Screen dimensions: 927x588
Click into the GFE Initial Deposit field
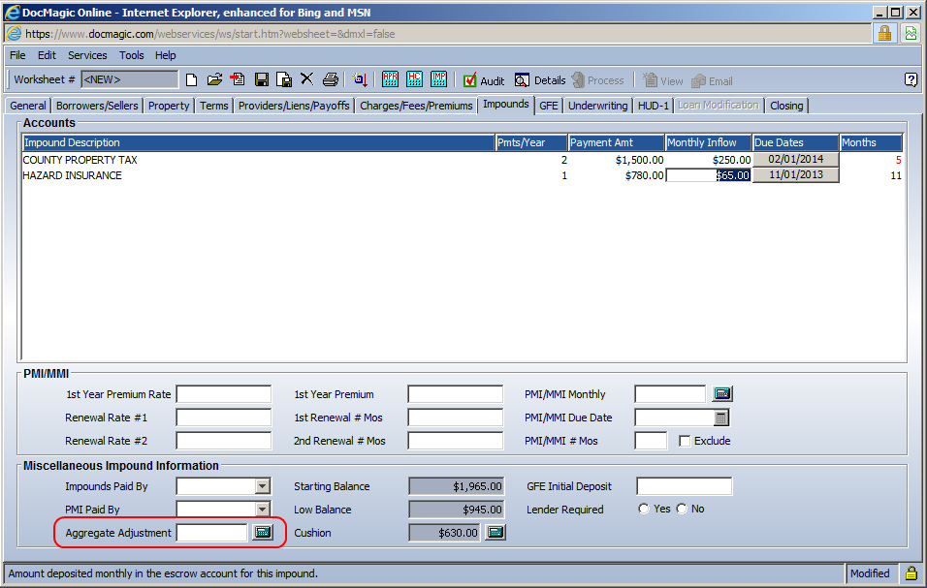(x=684, y=486)
